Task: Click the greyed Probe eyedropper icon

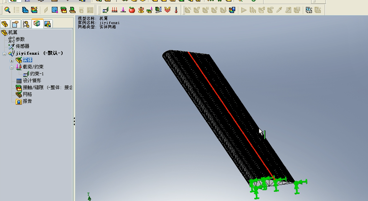Action: point(279,10)
